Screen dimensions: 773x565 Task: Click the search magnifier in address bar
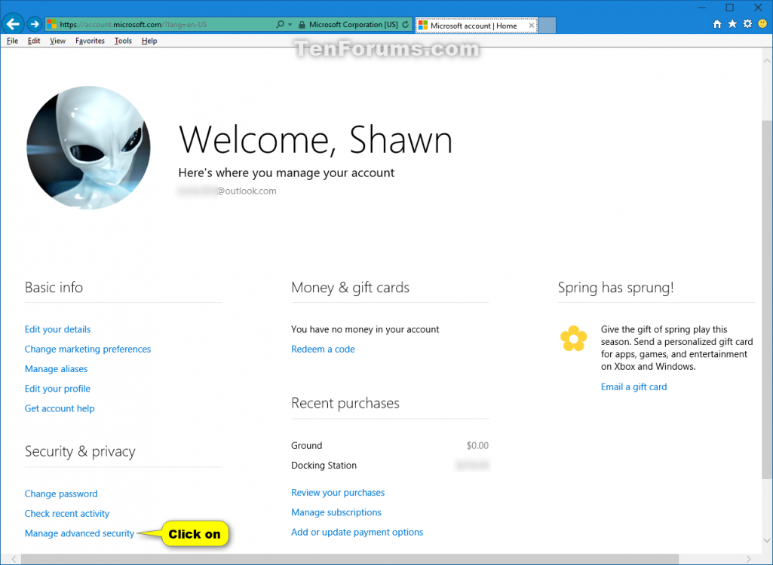[x=280, y=25]
